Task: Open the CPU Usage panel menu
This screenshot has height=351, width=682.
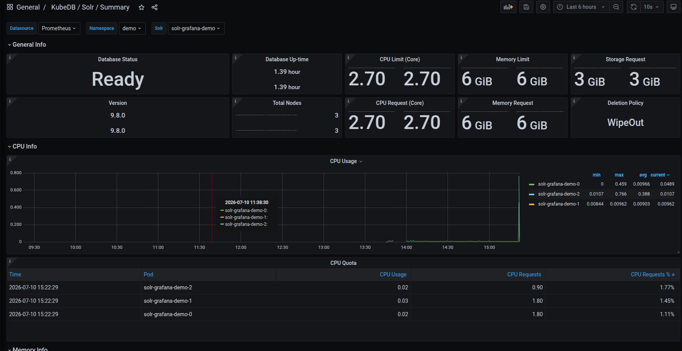Action: point(346,161)
